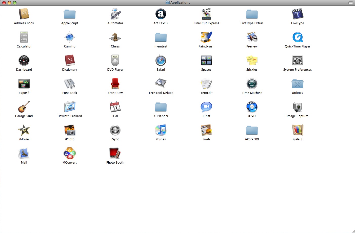Select the Hewlett-Packard folder icon
The image size is (355, 233).
coord(70,107)
